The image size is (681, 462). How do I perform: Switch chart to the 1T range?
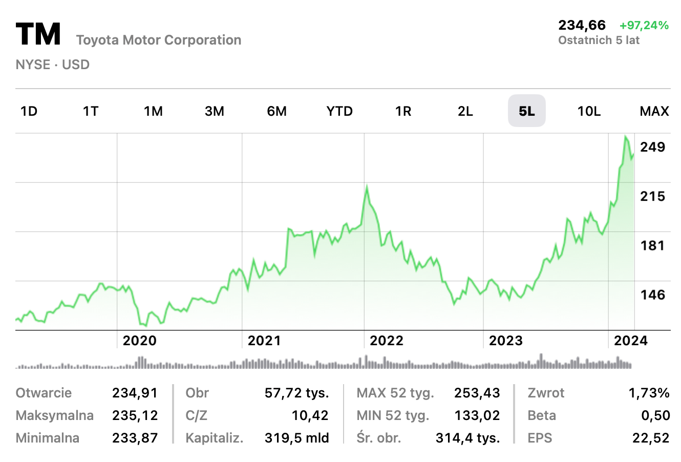click(x=91, y=111)
